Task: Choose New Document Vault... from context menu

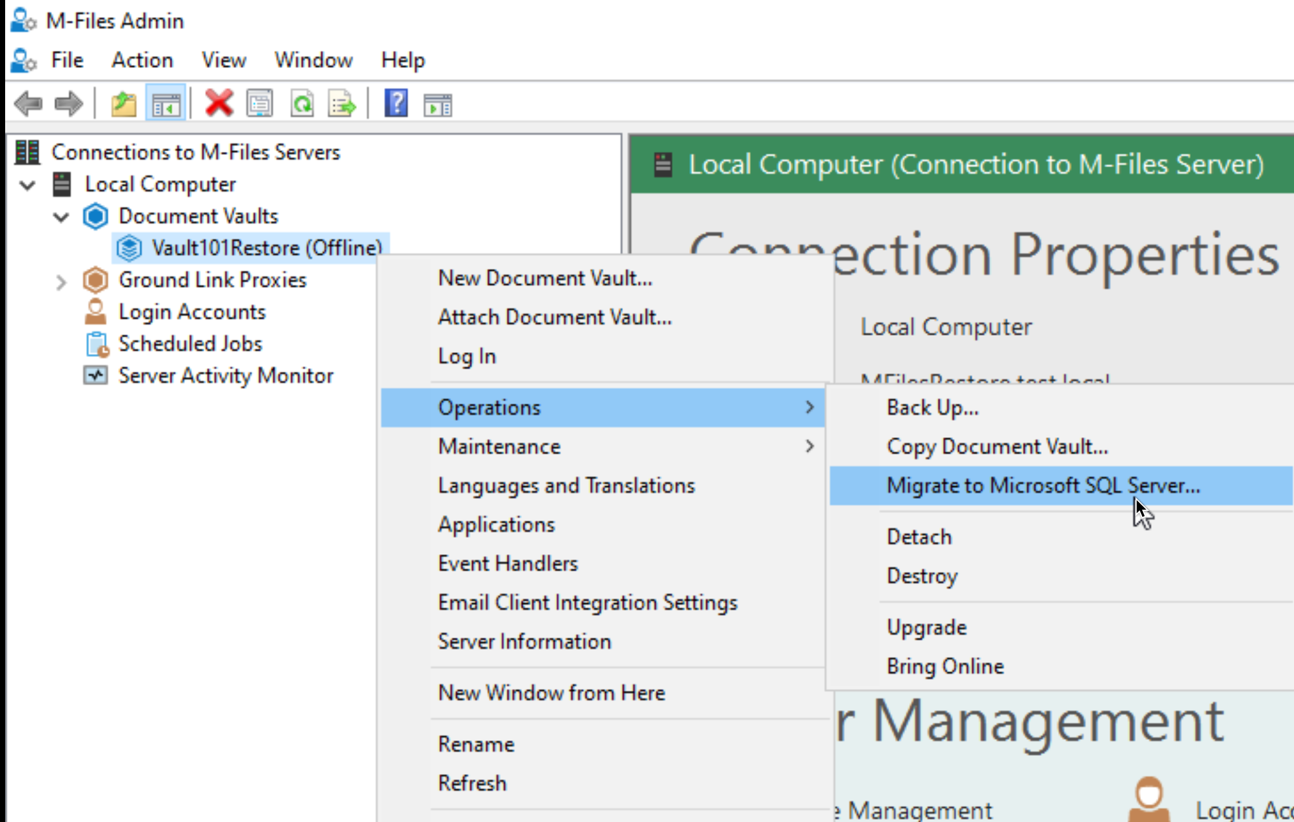Action: [602, 278]
